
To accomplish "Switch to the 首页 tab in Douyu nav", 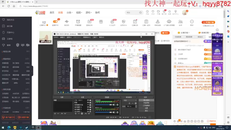I will 52,13.
